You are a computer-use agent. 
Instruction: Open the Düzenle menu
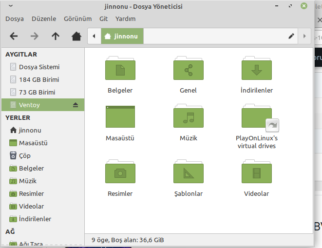pyautogui.click(x=44, y=19)
